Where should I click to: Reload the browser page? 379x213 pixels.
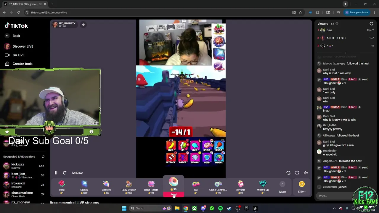tap(18, 12)
